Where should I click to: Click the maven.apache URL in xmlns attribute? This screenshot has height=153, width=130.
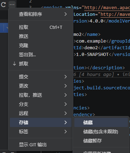coord(107,8)
